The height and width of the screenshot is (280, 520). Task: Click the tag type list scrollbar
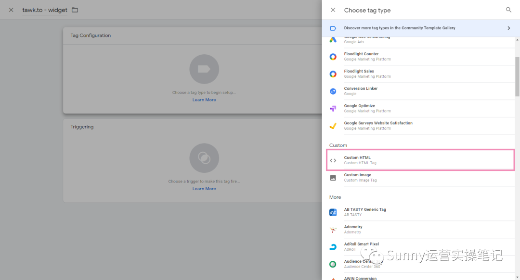(517, 77)
